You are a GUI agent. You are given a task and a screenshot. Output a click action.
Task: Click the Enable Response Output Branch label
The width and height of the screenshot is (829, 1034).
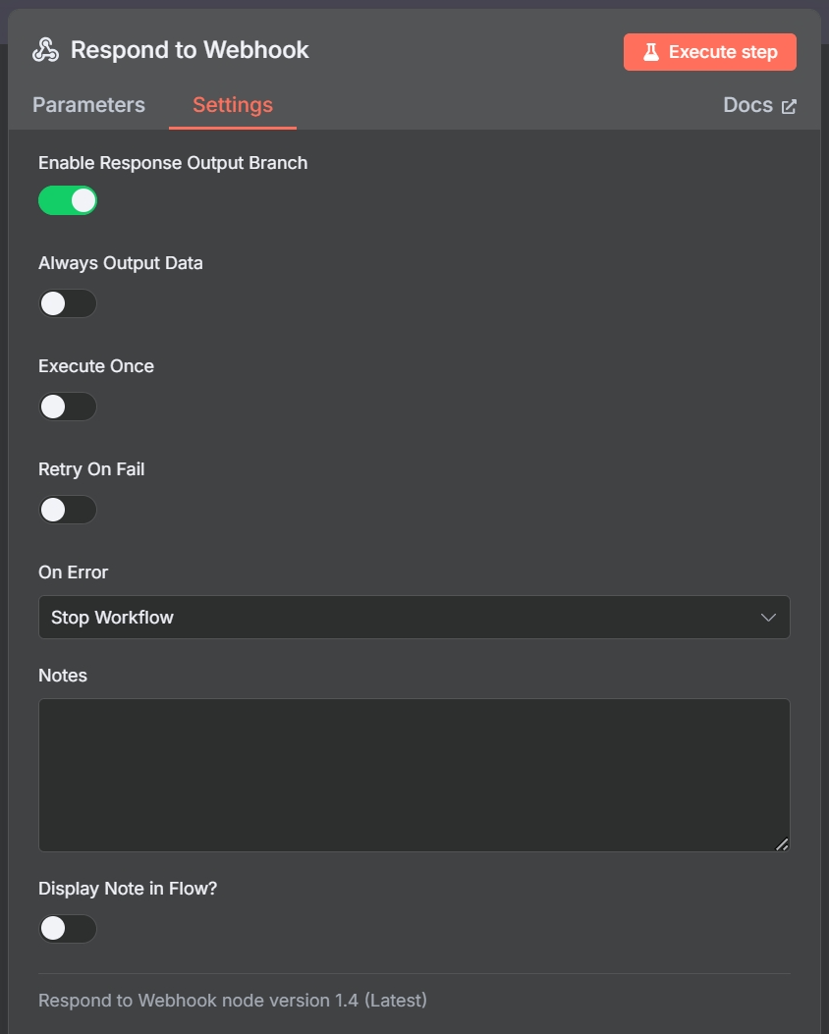pyautogui.click(x=173, y=163)
